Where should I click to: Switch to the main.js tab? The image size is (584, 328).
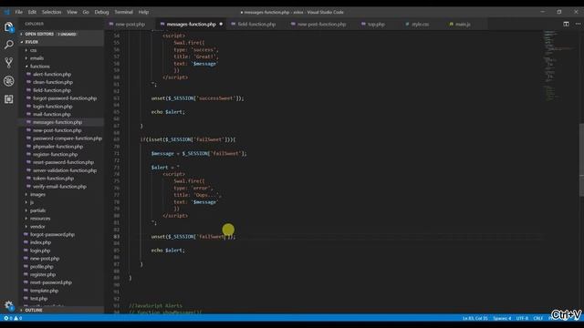click(x=463, y=25)
